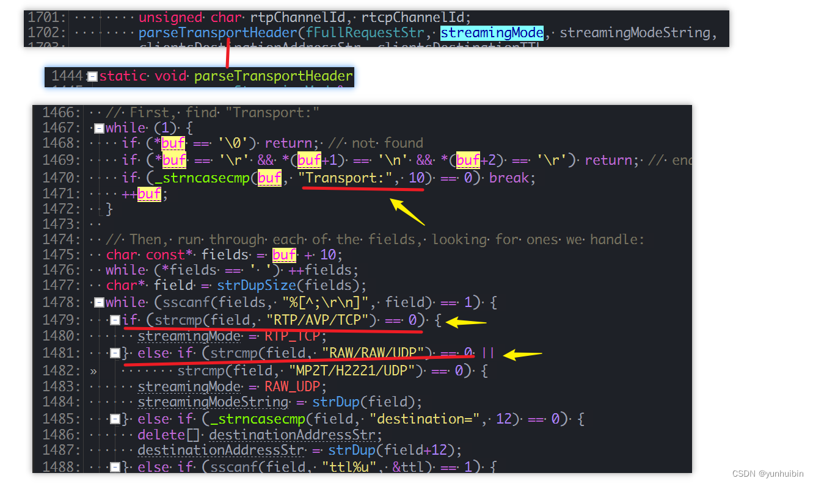Screen dimensions: 813x484
Task: Click the "MP2T/H2221/UDP" string literal
Action: (x=352, y=370)
